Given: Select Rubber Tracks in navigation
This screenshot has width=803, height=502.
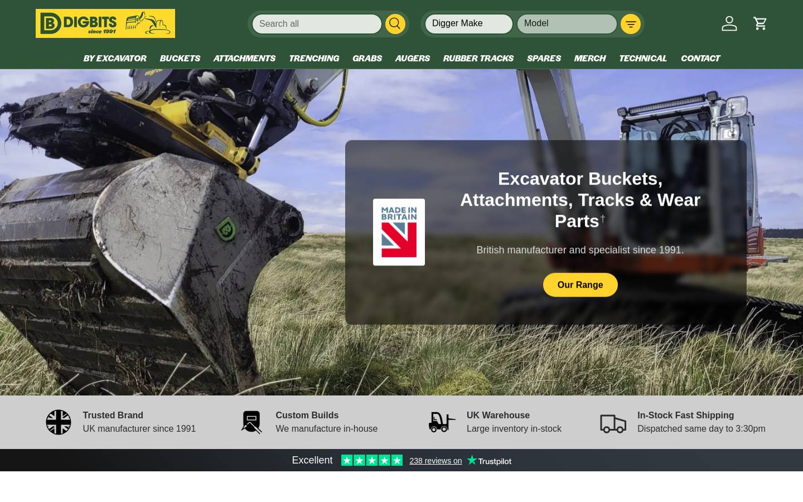Looking at the screenshot, I should pos(478,58).
